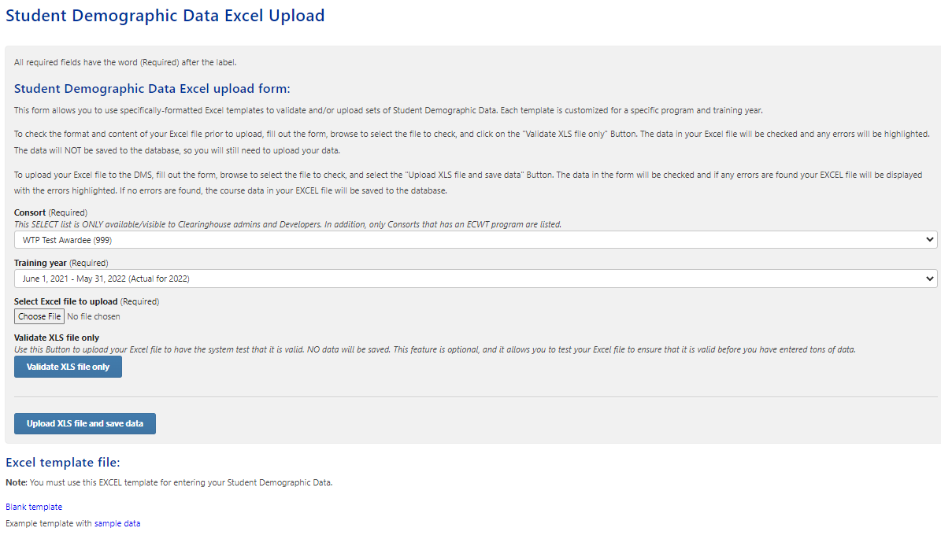Click the bold Validate XLS file only label
Screen dimensions: 941x539
coord(57,338)
